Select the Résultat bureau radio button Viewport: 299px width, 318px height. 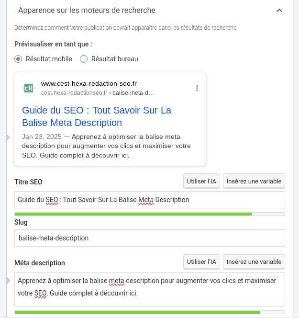(84, 59)
